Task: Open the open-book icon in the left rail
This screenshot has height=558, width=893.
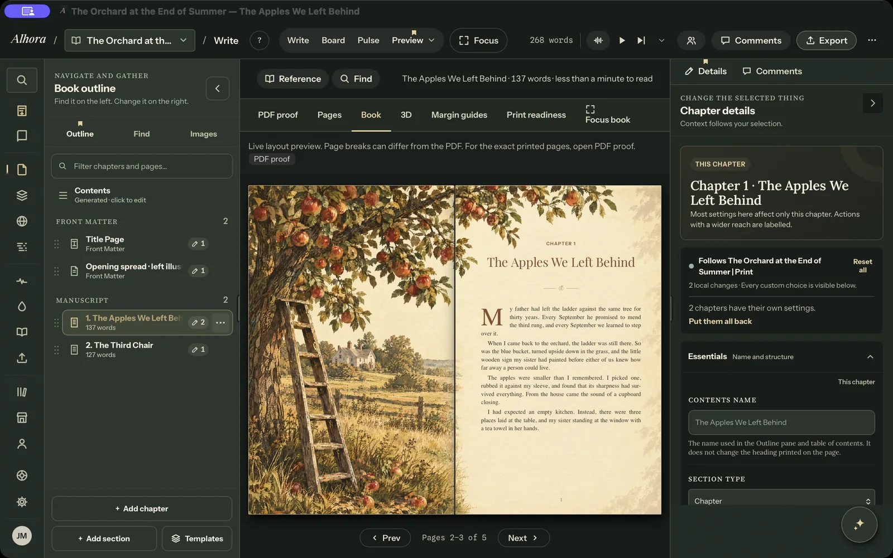Action: coord(22,332)
